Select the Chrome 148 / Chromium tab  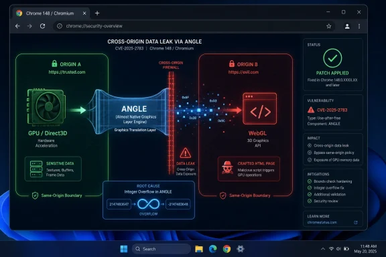[x=51, y=13]
